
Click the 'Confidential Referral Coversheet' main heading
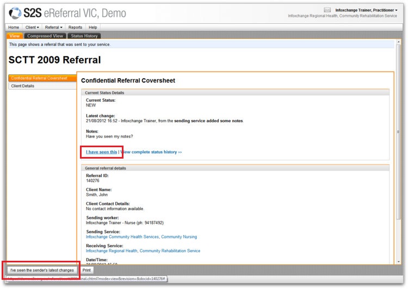[128, 80]
